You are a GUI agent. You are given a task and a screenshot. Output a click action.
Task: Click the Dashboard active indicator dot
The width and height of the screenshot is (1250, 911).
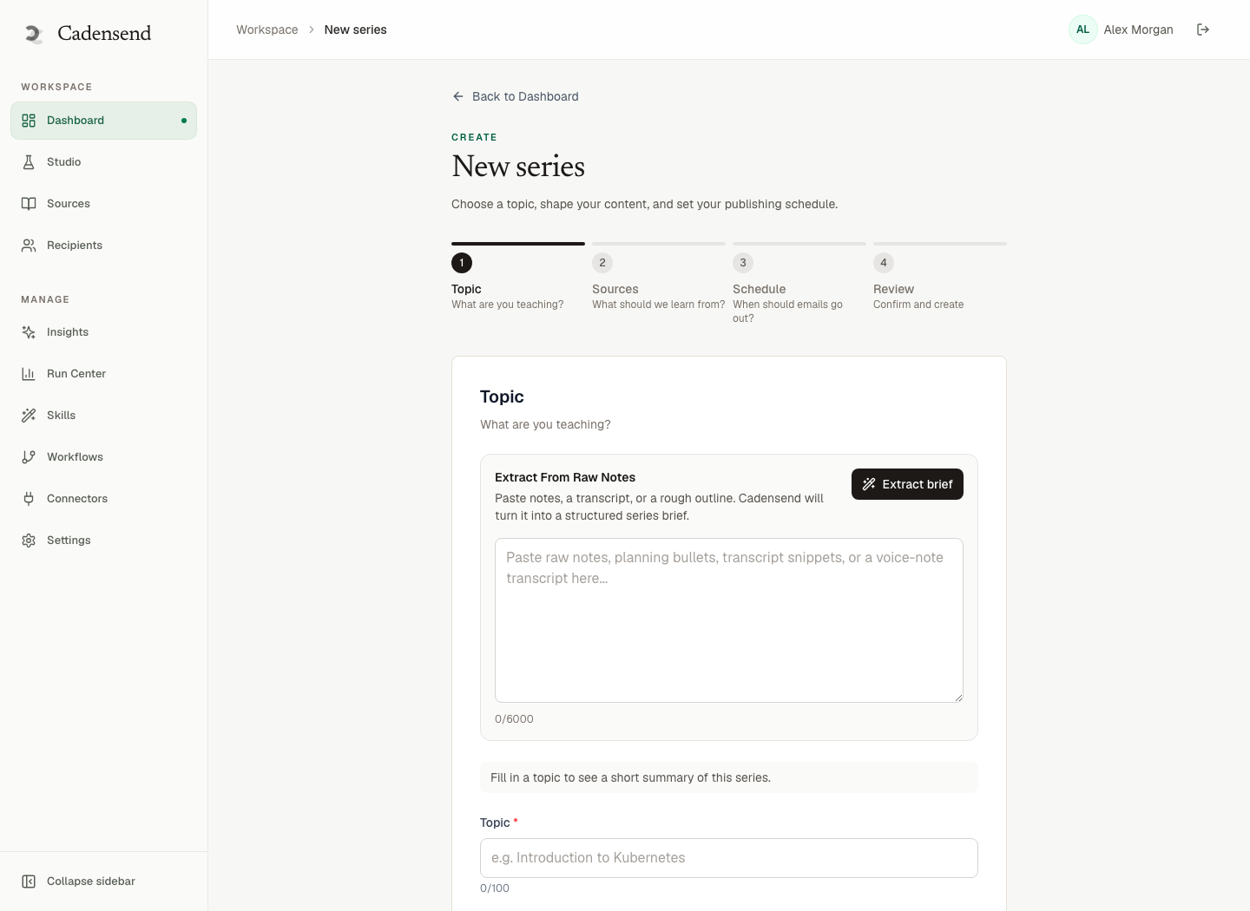[184, 121]
